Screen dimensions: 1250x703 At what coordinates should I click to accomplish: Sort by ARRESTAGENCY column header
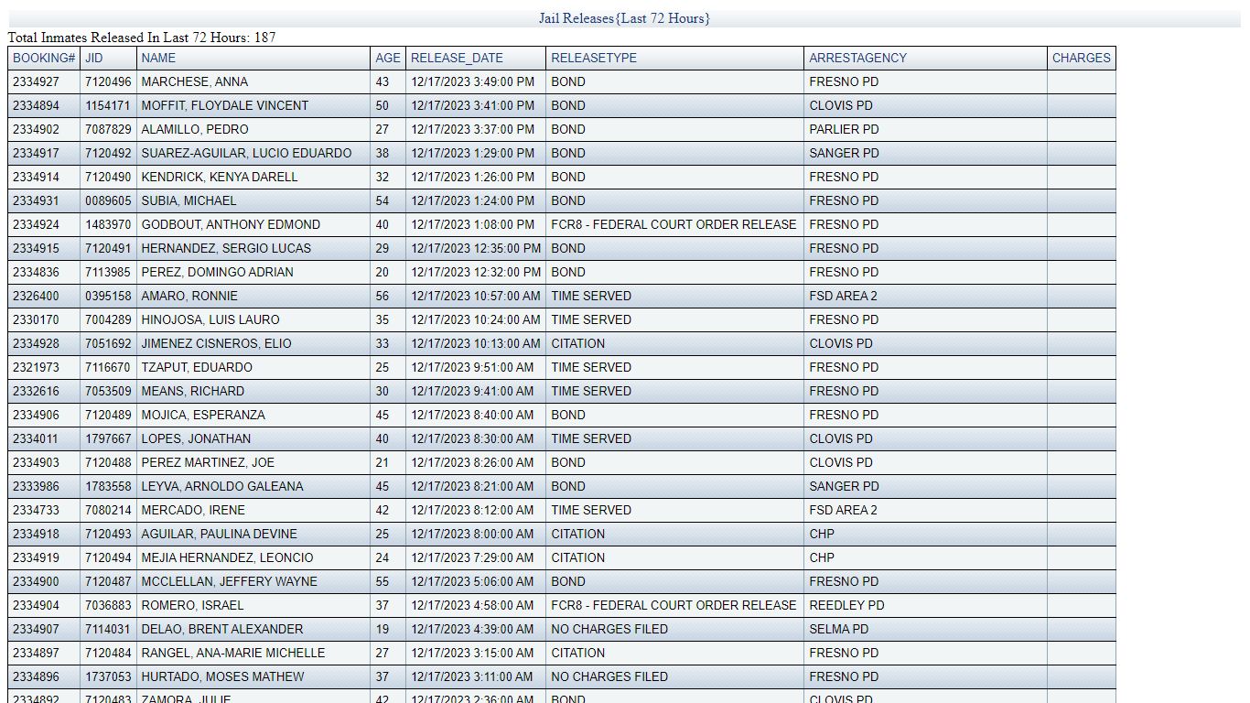(x=857, y=58)
